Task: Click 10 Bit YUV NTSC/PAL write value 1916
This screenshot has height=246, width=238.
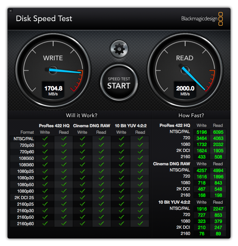Action: click(x=202, y=209)
